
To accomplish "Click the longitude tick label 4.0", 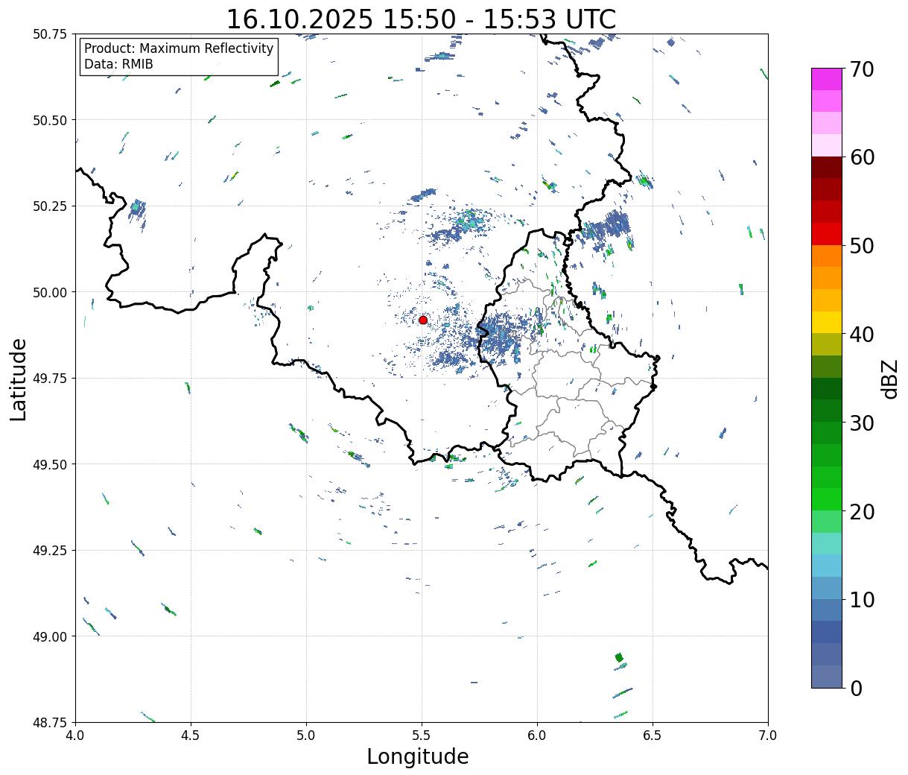I will pyautogui.click(x=75, y=735).
